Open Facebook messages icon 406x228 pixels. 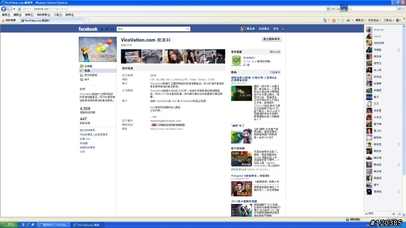(107, 29)
